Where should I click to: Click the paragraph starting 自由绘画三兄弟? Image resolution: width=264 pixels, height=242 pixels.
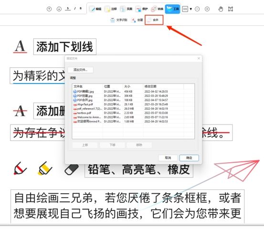[x=127, y=206]
